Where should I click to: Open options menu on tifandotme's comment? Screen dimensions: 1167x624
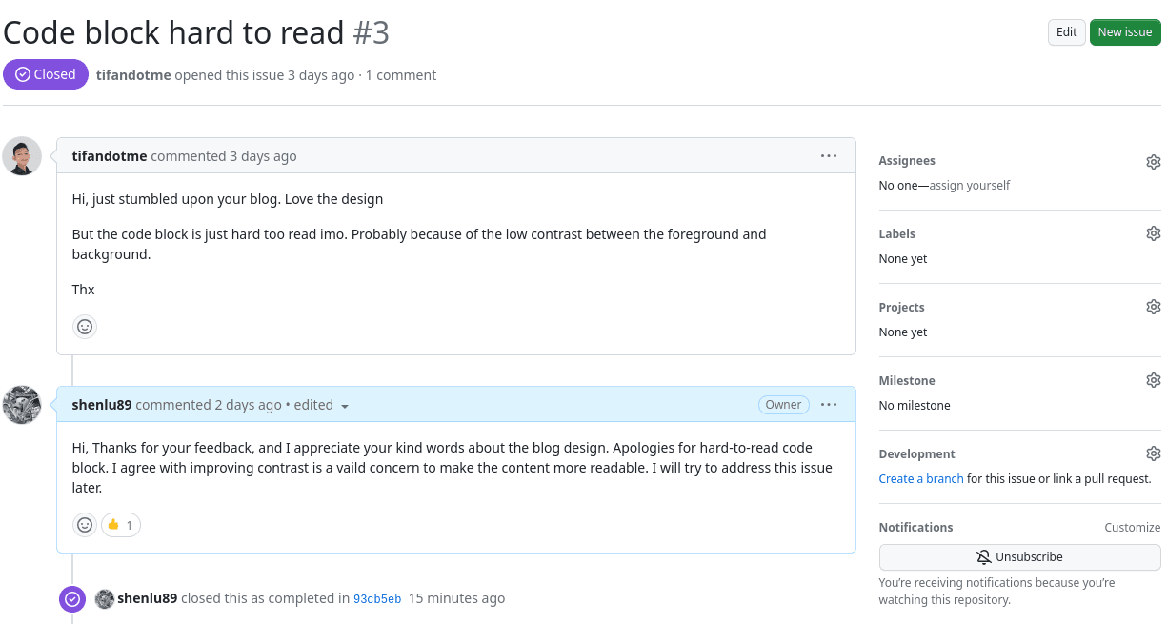tap(829, 156)
